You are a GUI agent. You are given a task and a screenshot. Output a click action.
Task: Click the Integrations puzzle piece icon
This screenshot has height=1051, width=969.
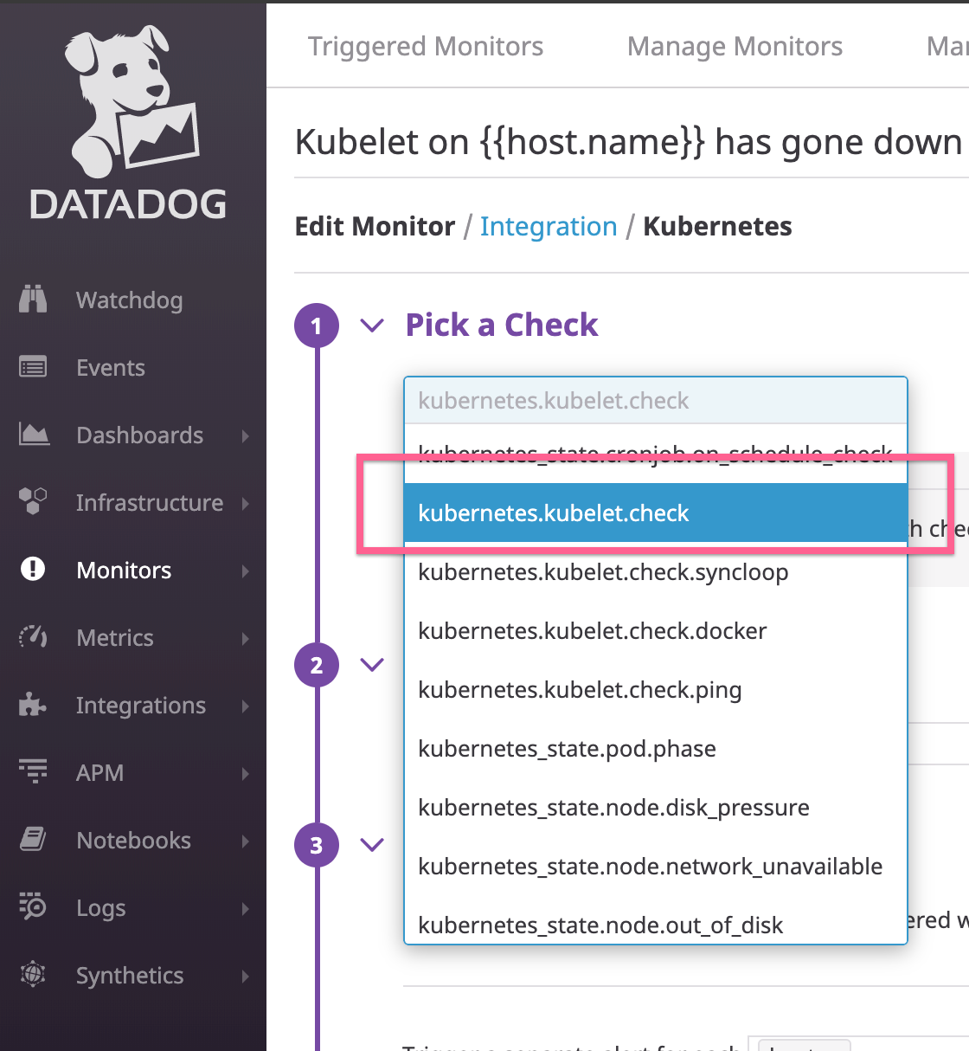(33, 704)
